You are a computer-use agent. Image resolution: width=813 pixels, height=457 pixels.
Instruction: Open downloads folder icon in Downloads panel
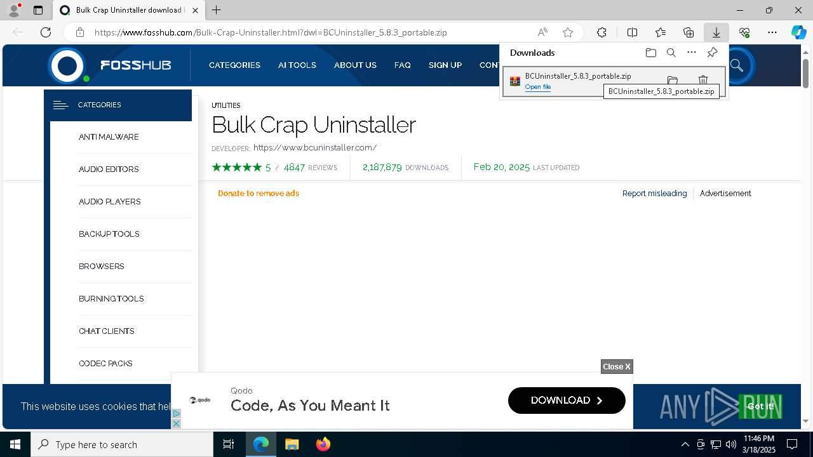(x=651, y=53)
